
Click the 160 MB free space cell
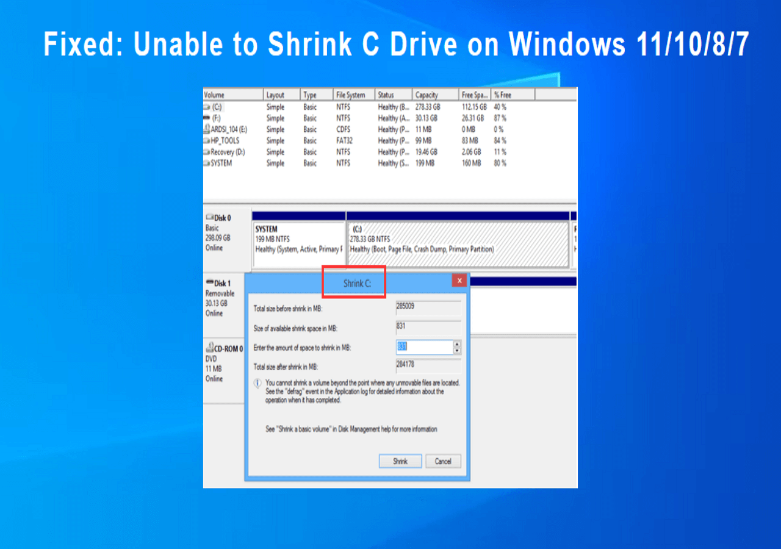(x=471, y=163)
